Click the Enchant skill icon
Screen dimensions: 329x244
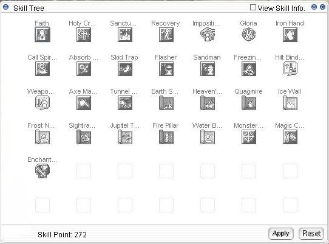pyautogui.click(x=42, y=171)
